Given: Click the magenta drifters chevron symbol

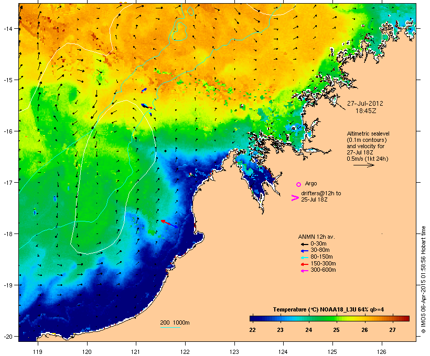Looking at the screenshot, I should (x=295, y=198).
